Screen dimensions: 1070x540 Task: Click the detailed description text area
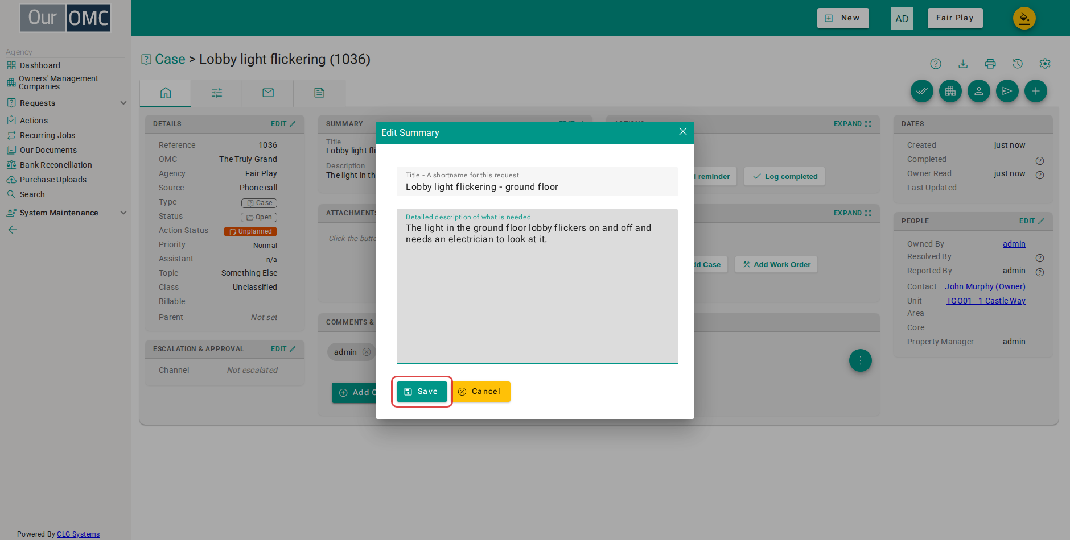point(537,286)
